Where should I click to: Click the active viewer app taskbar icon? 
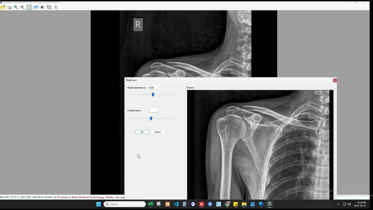[270, 204]
